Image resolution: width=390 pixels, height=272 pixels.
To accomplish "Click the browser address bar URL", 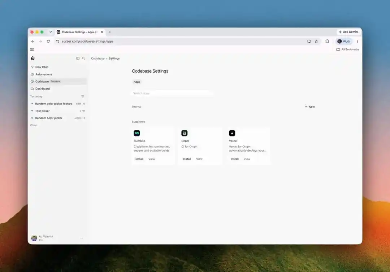I will point(87,41).
